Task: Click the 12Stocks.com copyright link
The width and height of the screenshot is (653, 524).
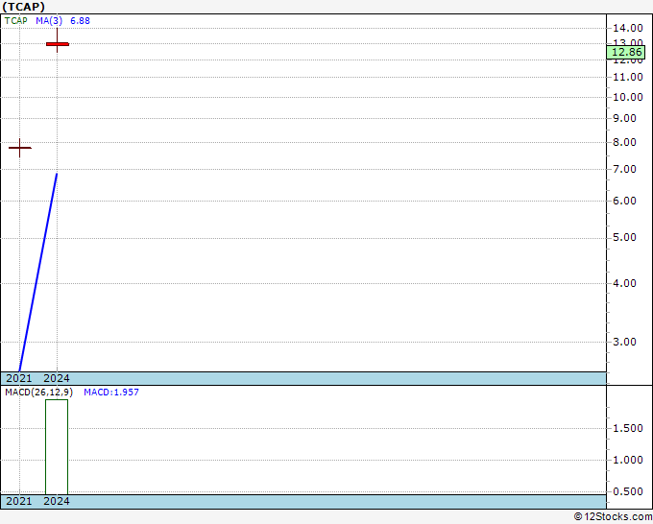Action: click(613, 516)
